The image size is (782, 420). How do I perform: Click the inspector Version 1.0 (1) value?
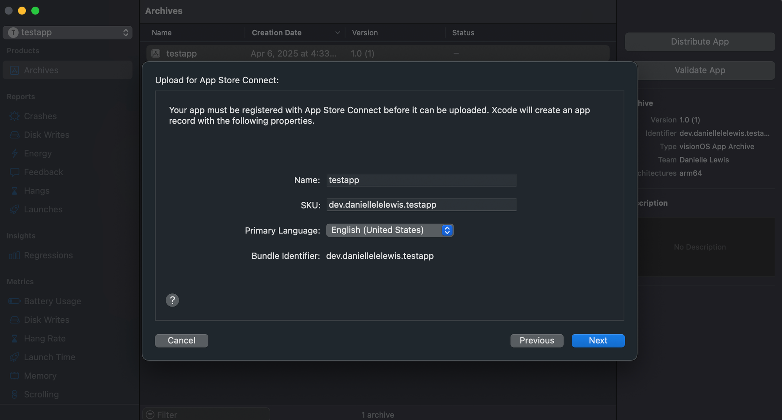[x=690, y=120]
